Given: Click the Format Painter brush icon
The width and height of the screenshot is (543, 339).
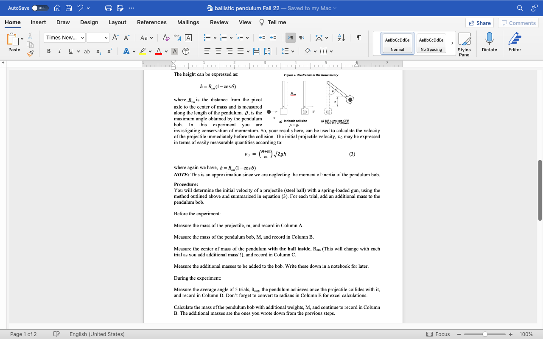Looking at the screenshot, I should [30, 53].
